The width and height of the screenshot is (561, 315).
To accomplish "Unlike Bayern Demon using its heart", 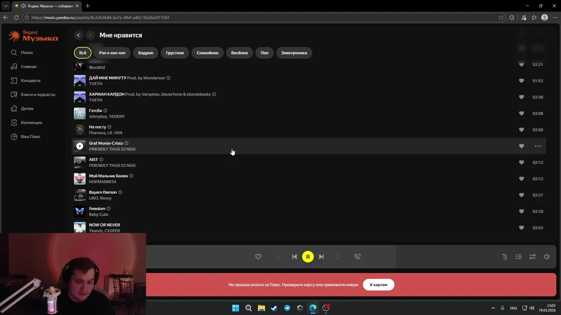I will 522,195.
